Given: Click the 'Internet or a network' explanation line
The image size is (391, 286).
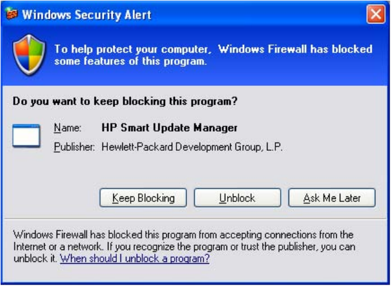Looking at the screenshot, I should pos(60,246).
